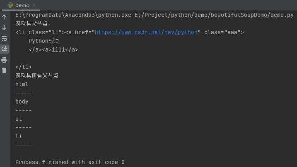Clear all console output with trash icon
This screenshot has width=297, height=167.
pyautogui.click(x=5, y=71)
